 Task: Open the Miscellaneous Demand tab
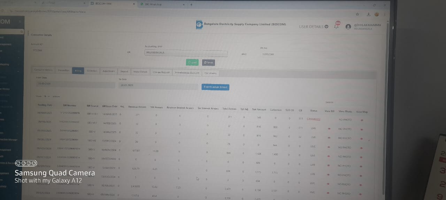pos(187,73)
